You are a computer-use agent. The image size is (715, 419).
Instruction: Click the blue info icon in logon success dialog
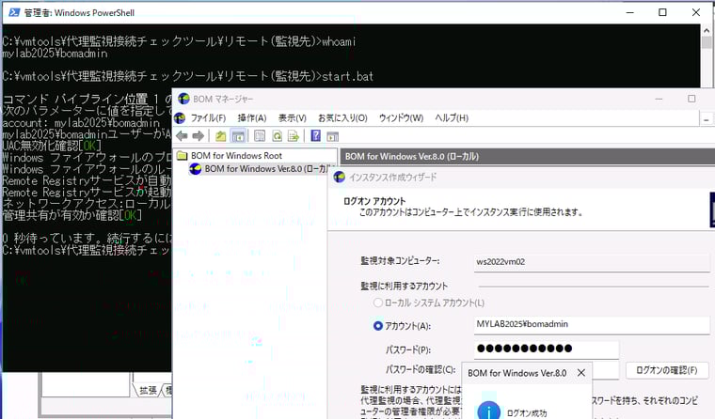(488, 411)
